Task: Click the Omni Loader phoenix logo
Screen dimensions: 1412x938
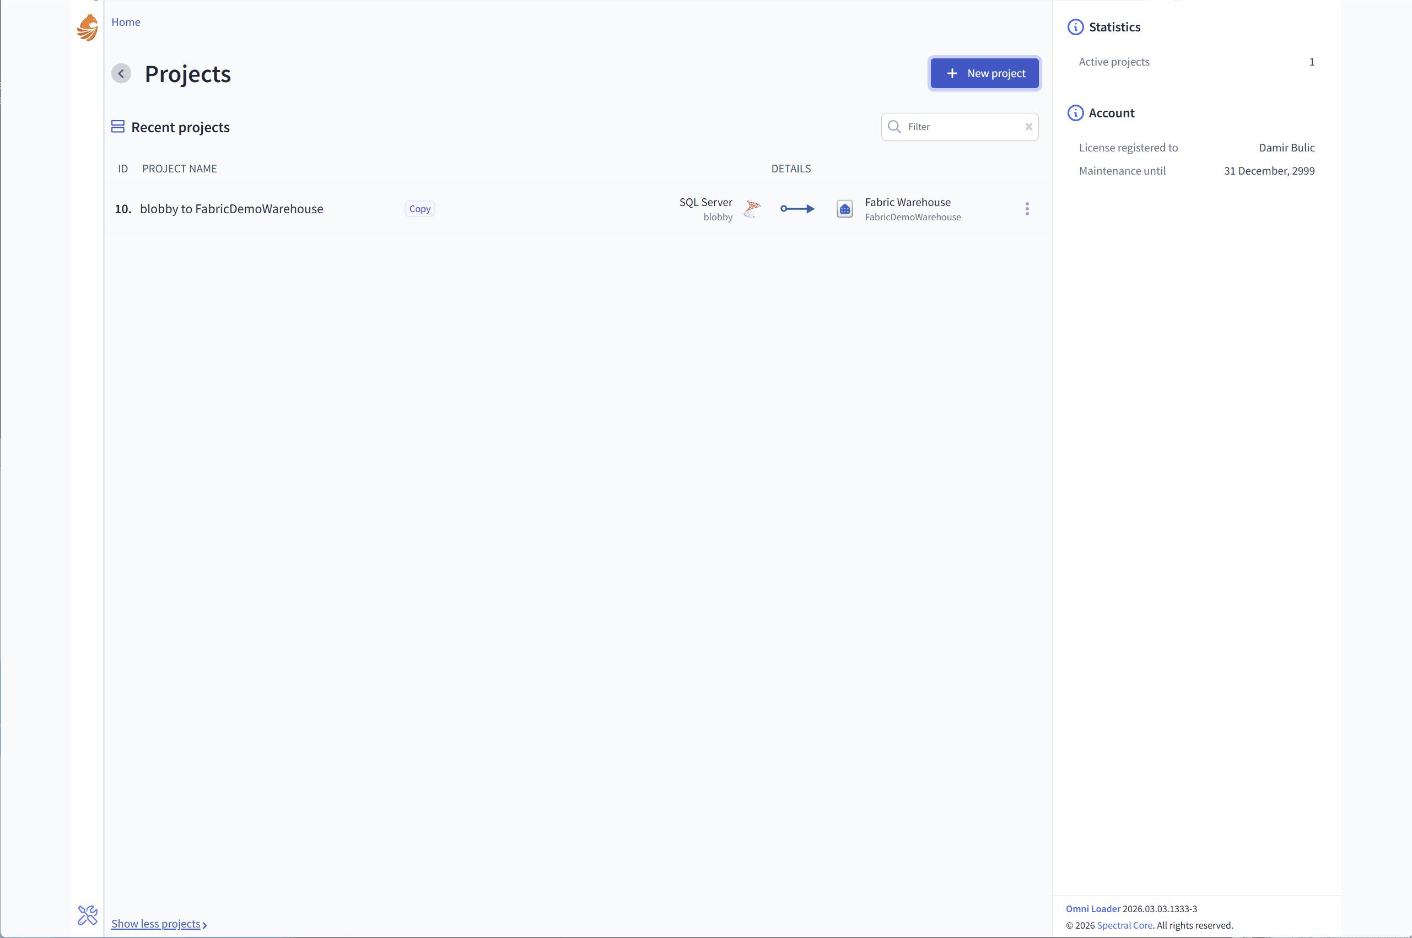Action: (x=88, y=28)
